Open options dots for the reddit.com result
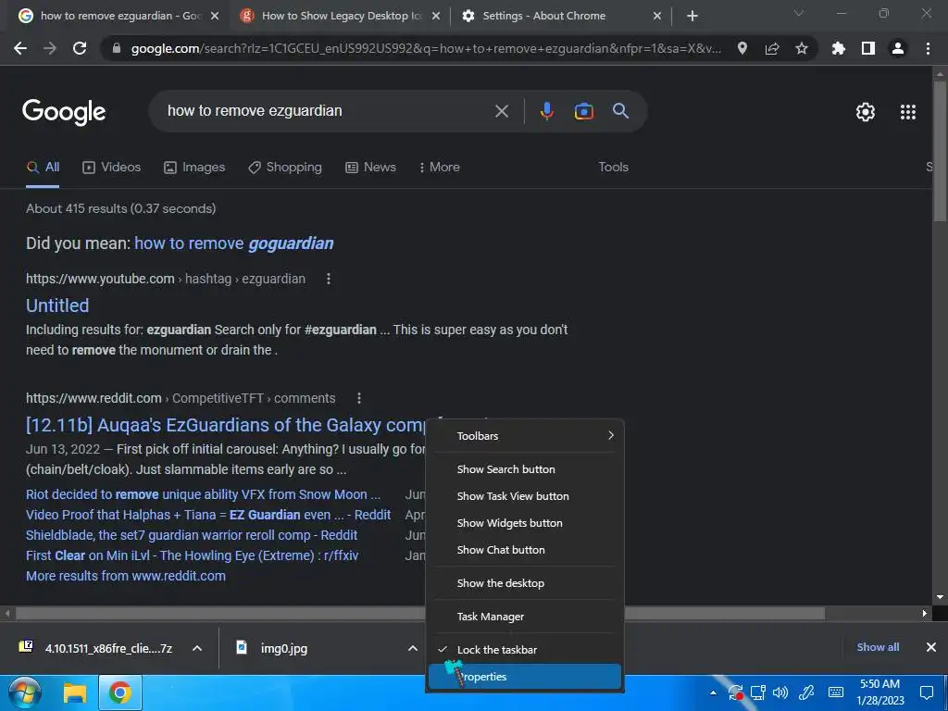The width and height of the screenshot is (948, 711). point(358,398)
